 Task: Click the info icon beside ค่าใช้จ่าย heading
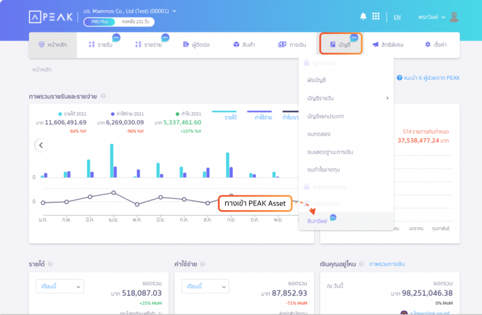click(203, 264)
